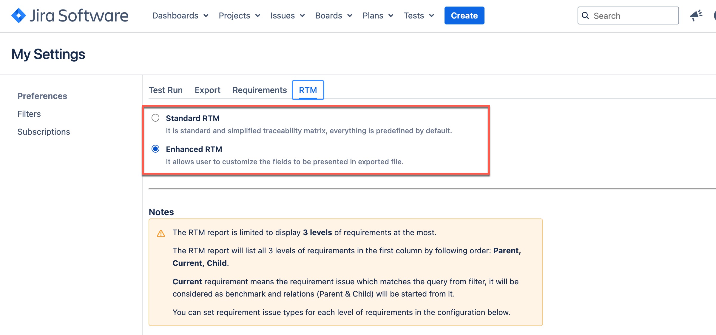
Task: Switch to the Export tab
Action: 208,90
